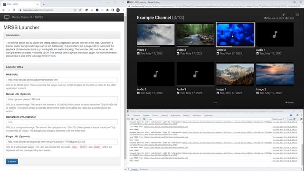Click the blue checkmark extension icon
304x171 pixels.
[97, 10]
